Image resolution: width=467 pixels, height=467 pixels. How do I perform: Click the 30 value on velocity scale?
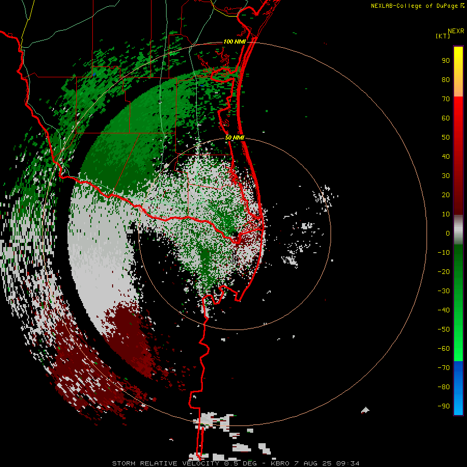point(446,176)
